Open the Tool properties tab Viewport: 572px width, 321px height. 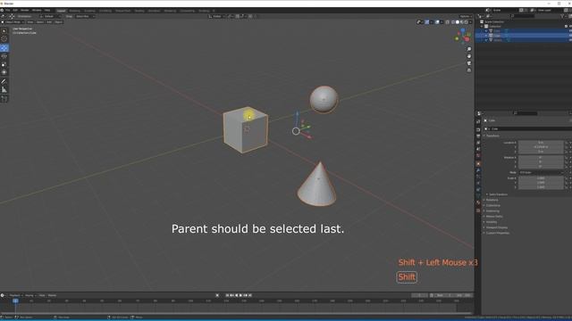pos(478,121)
